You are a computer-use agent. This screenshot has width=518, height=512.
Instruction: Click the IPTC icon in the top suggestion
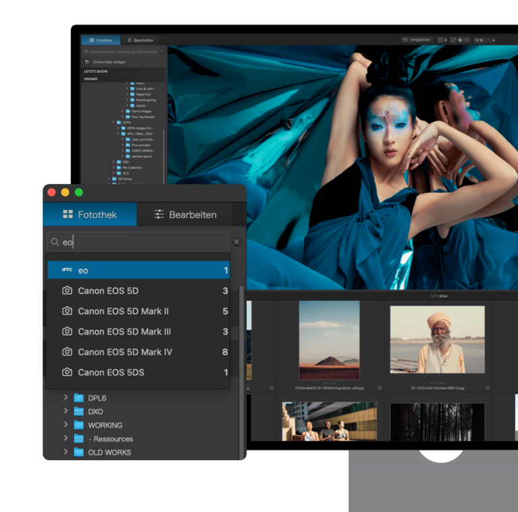67,270
